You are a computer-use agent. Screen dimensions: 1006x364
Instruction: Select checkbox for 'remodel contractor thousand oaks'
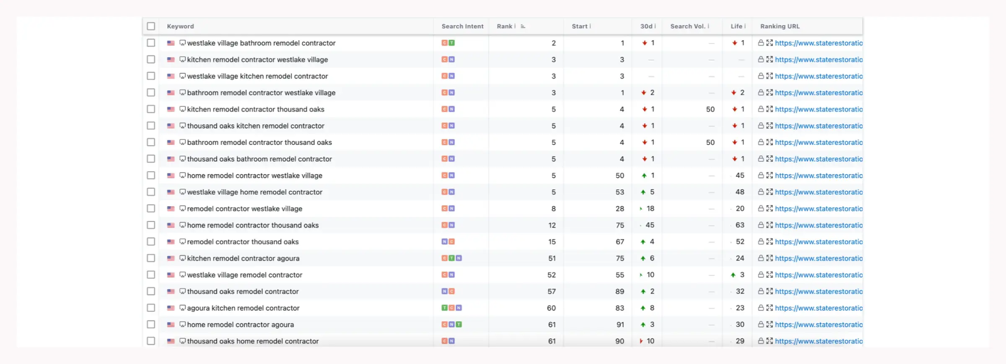[x=151, y=241]
